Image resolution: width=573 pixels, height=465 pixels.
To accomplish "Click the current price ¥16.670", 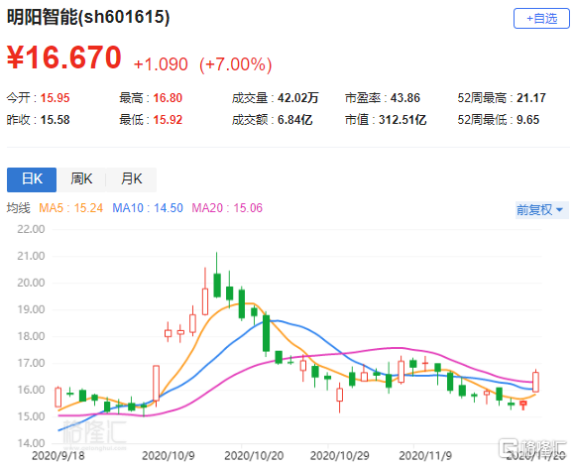I will click(64, 58).
